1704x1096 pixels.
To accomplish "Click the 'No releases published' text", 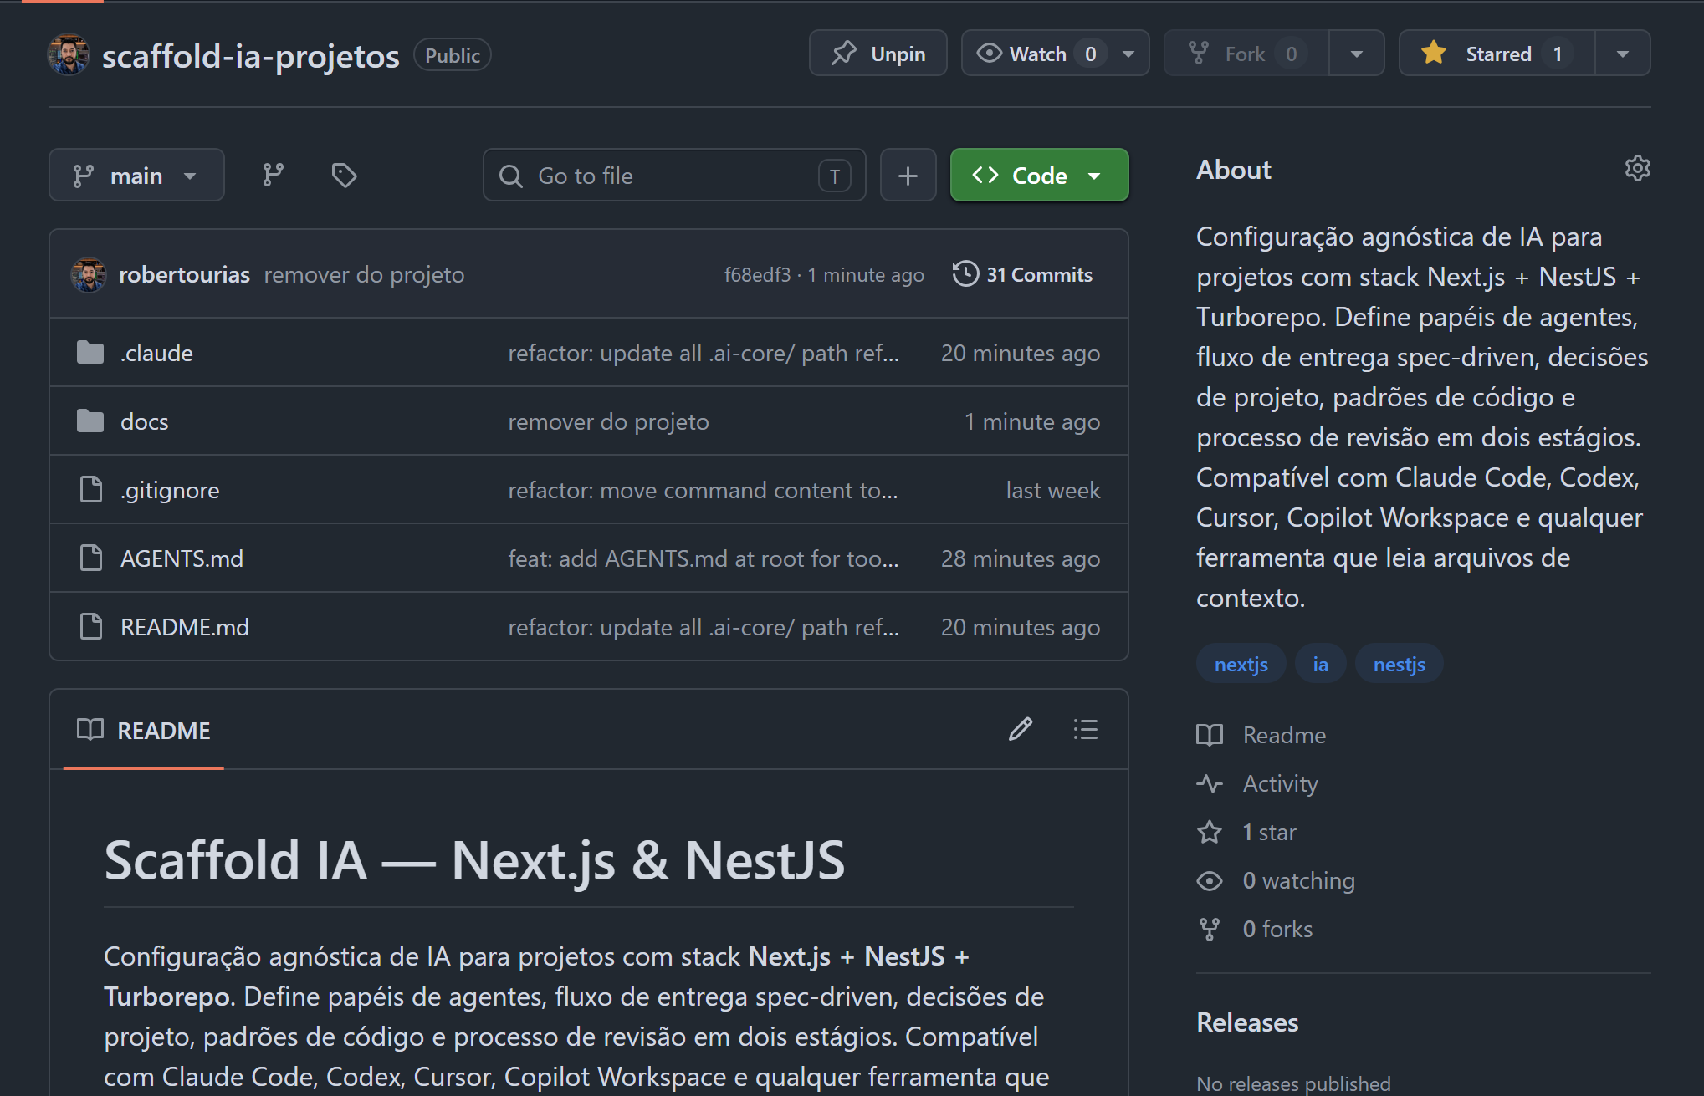I will coord(1293,1083).
